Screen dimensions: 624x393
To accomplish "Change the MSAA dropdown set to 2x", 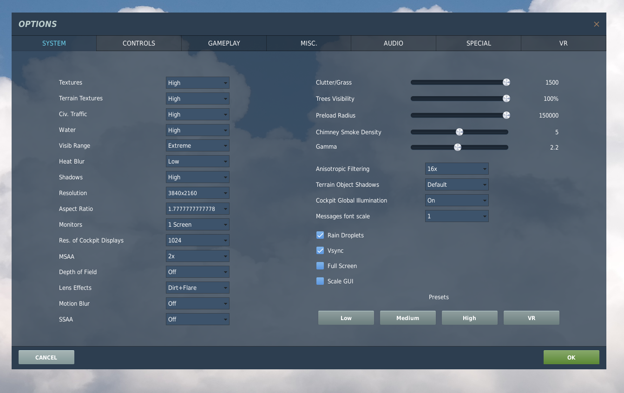I will [x=197, y=256].
